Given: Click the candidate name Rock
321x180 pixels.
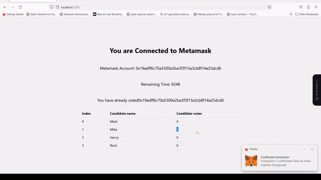Looking at the screenshot, I should point(114,146).
